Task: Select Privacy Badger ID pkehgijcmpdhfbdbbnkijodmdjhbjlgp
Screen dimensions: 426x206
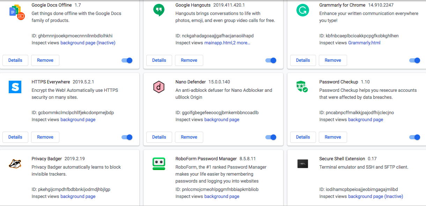Action: click(x=74, y=190)
